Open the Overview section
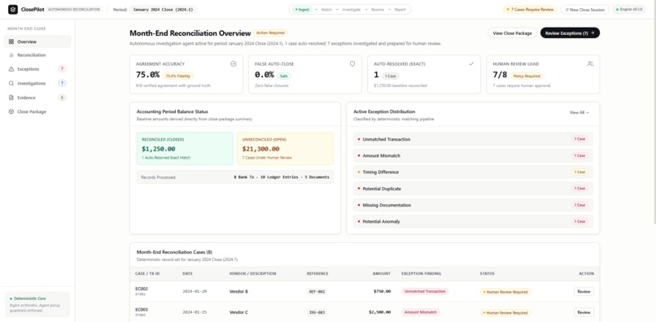The width and height of the screenshot is (656, 322). 37,41
